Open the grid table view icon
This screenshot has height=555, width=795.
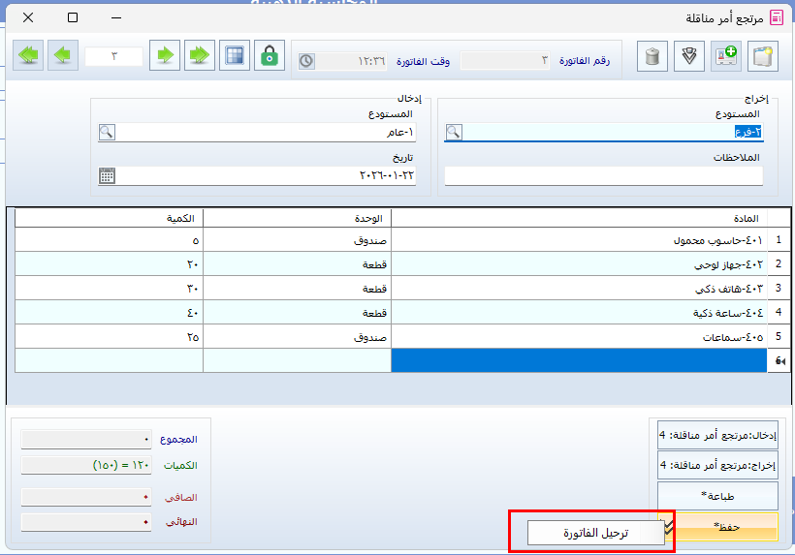tap(233, 56)
